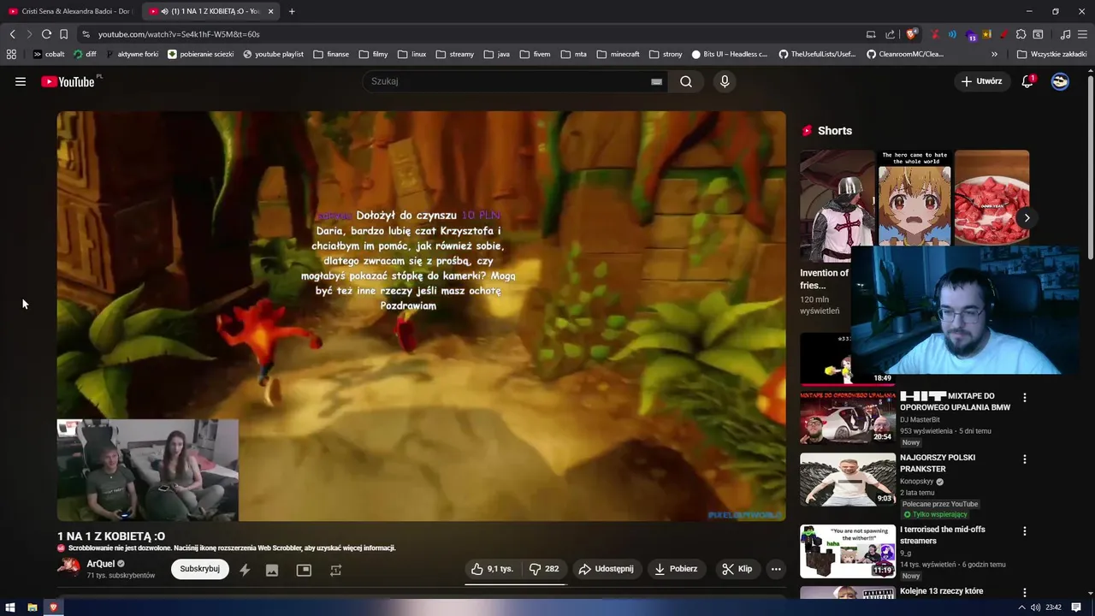Image resolution: width=1095 pixels, height=616 pixels.
Task: Click the Subskrybuj button
Action: [x=199, y=569]
